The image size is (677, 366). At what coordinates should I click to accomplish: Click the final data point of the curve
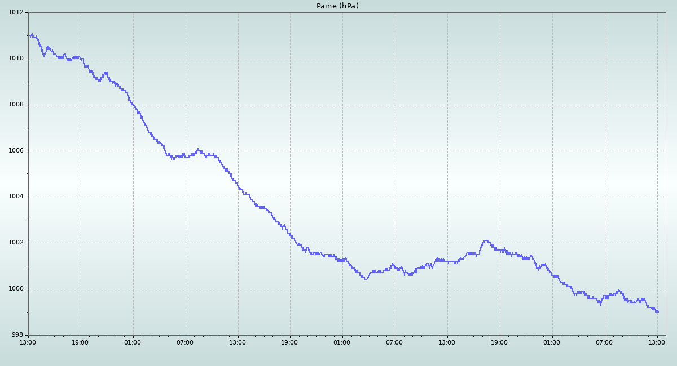657,311
